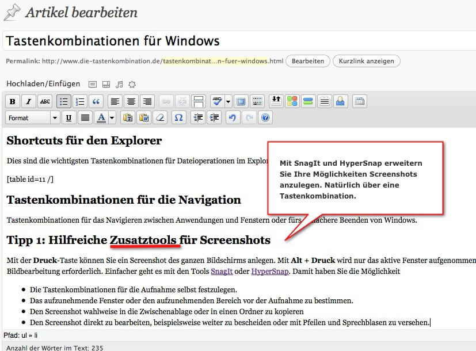Add an image via Hochladen/Einfügen
The image size is (476, 351).
click(x=93, y=85)
